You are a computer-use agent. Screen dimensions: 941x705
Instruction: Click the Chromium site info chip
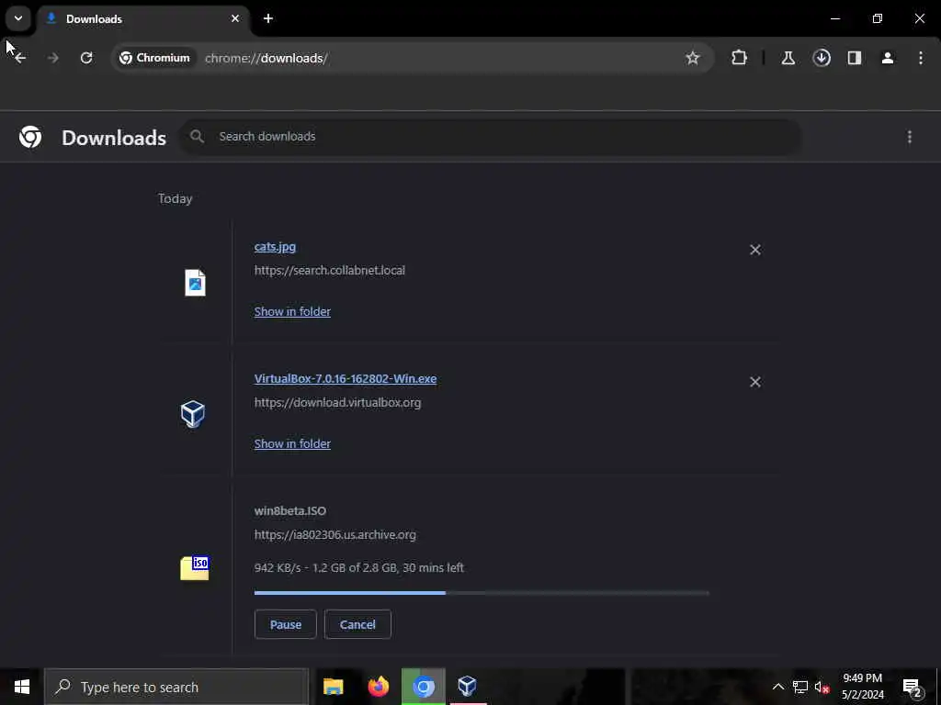pyautogui.click(x=154, y=58)
